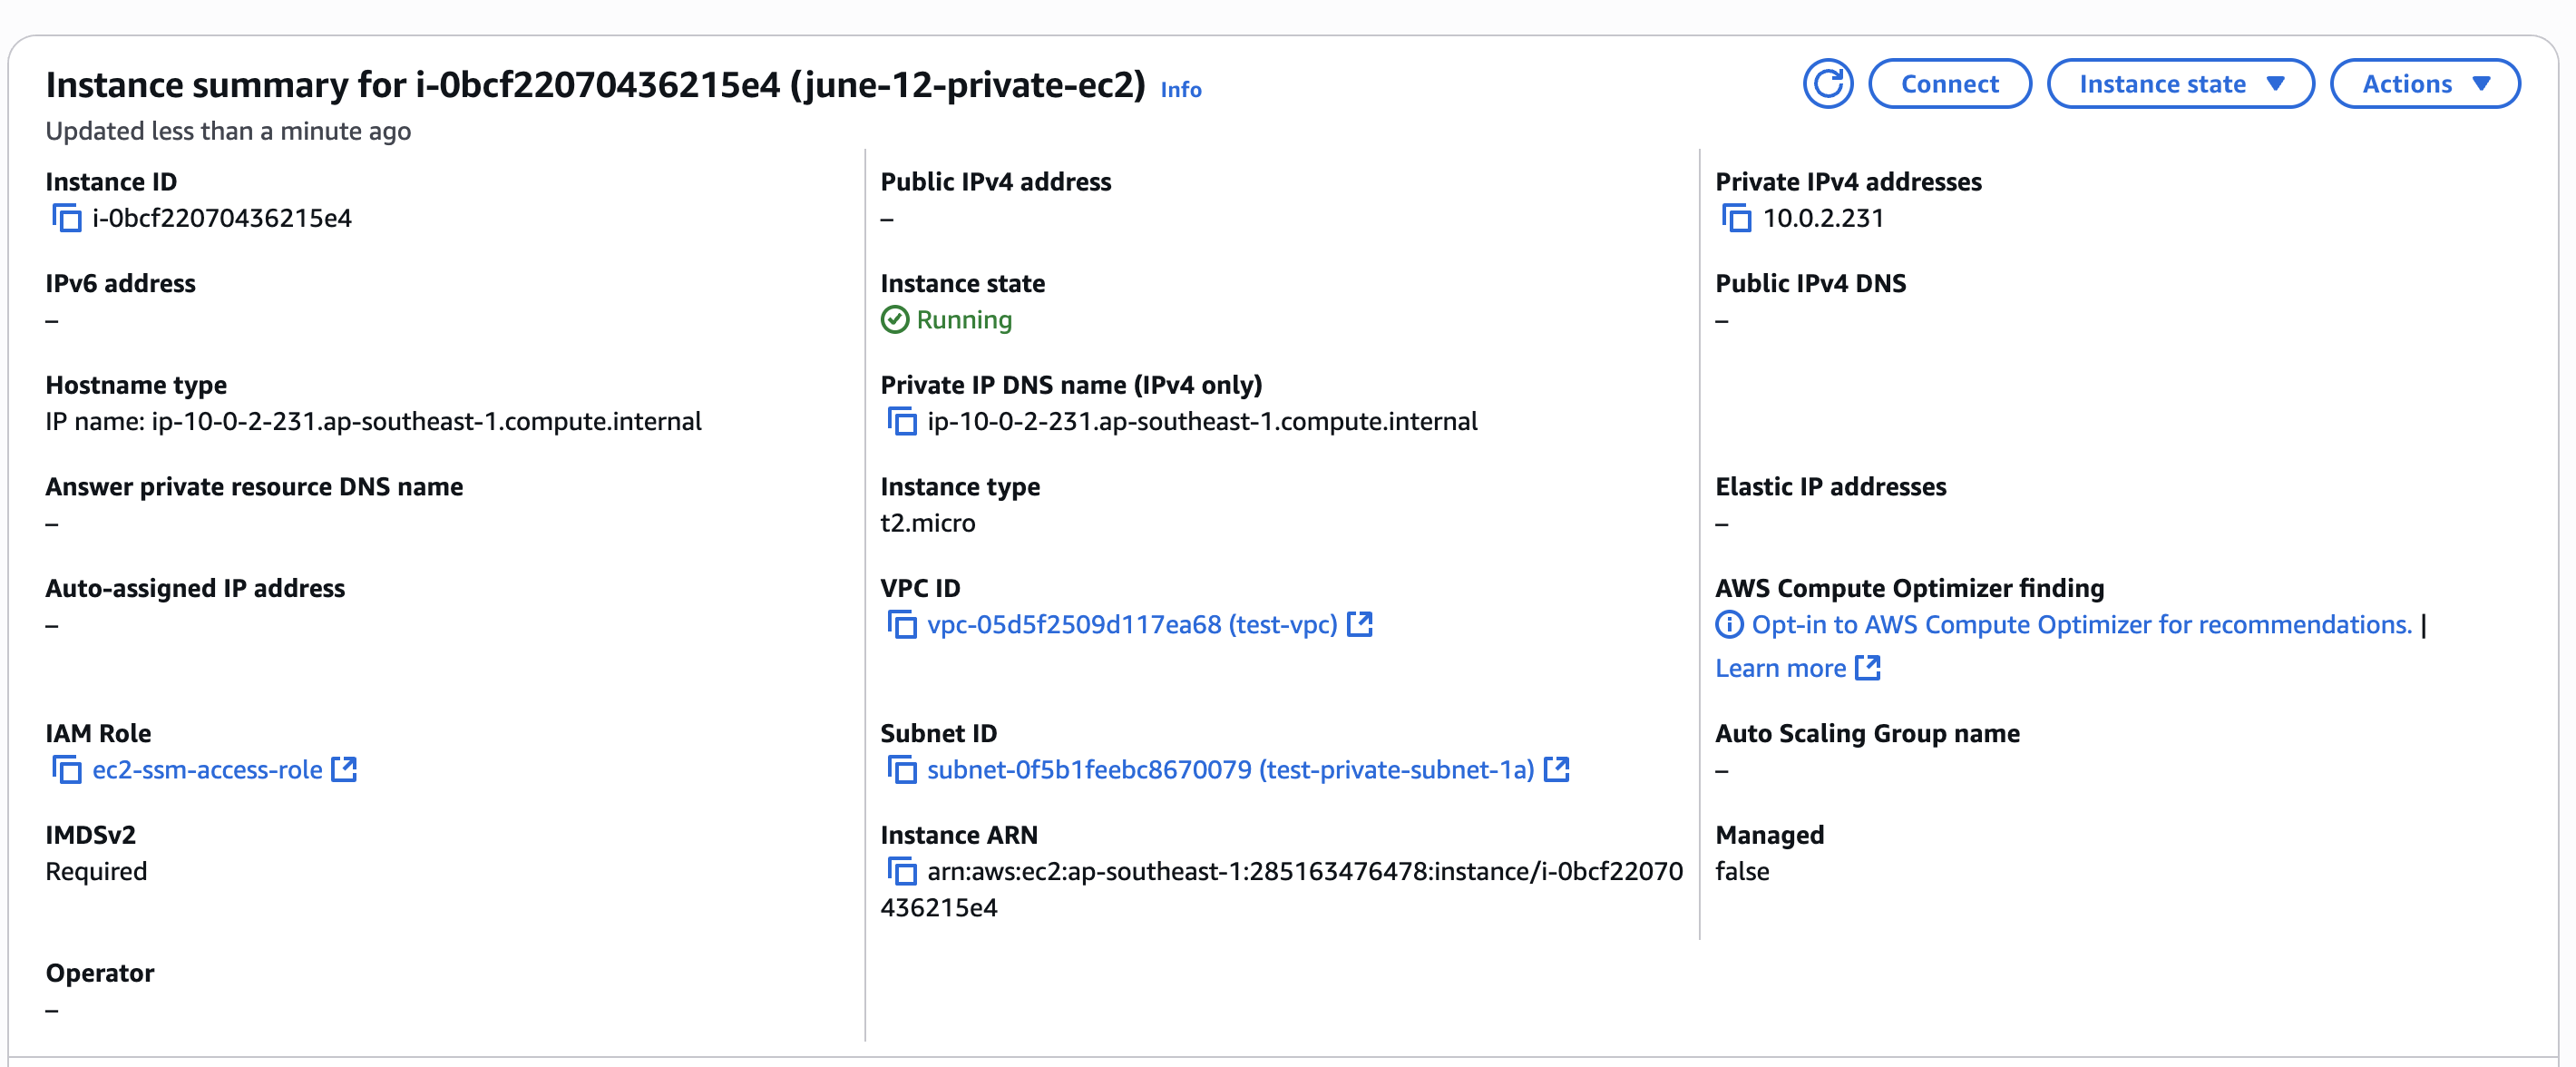
Task: Copy the Subnet ID
Action: tap(902, 770)
